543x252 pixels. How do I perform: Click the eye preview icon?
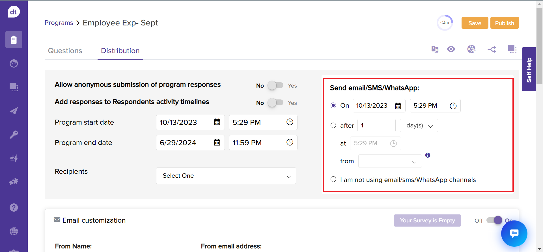pyautogui.click(x=451, y=49)
